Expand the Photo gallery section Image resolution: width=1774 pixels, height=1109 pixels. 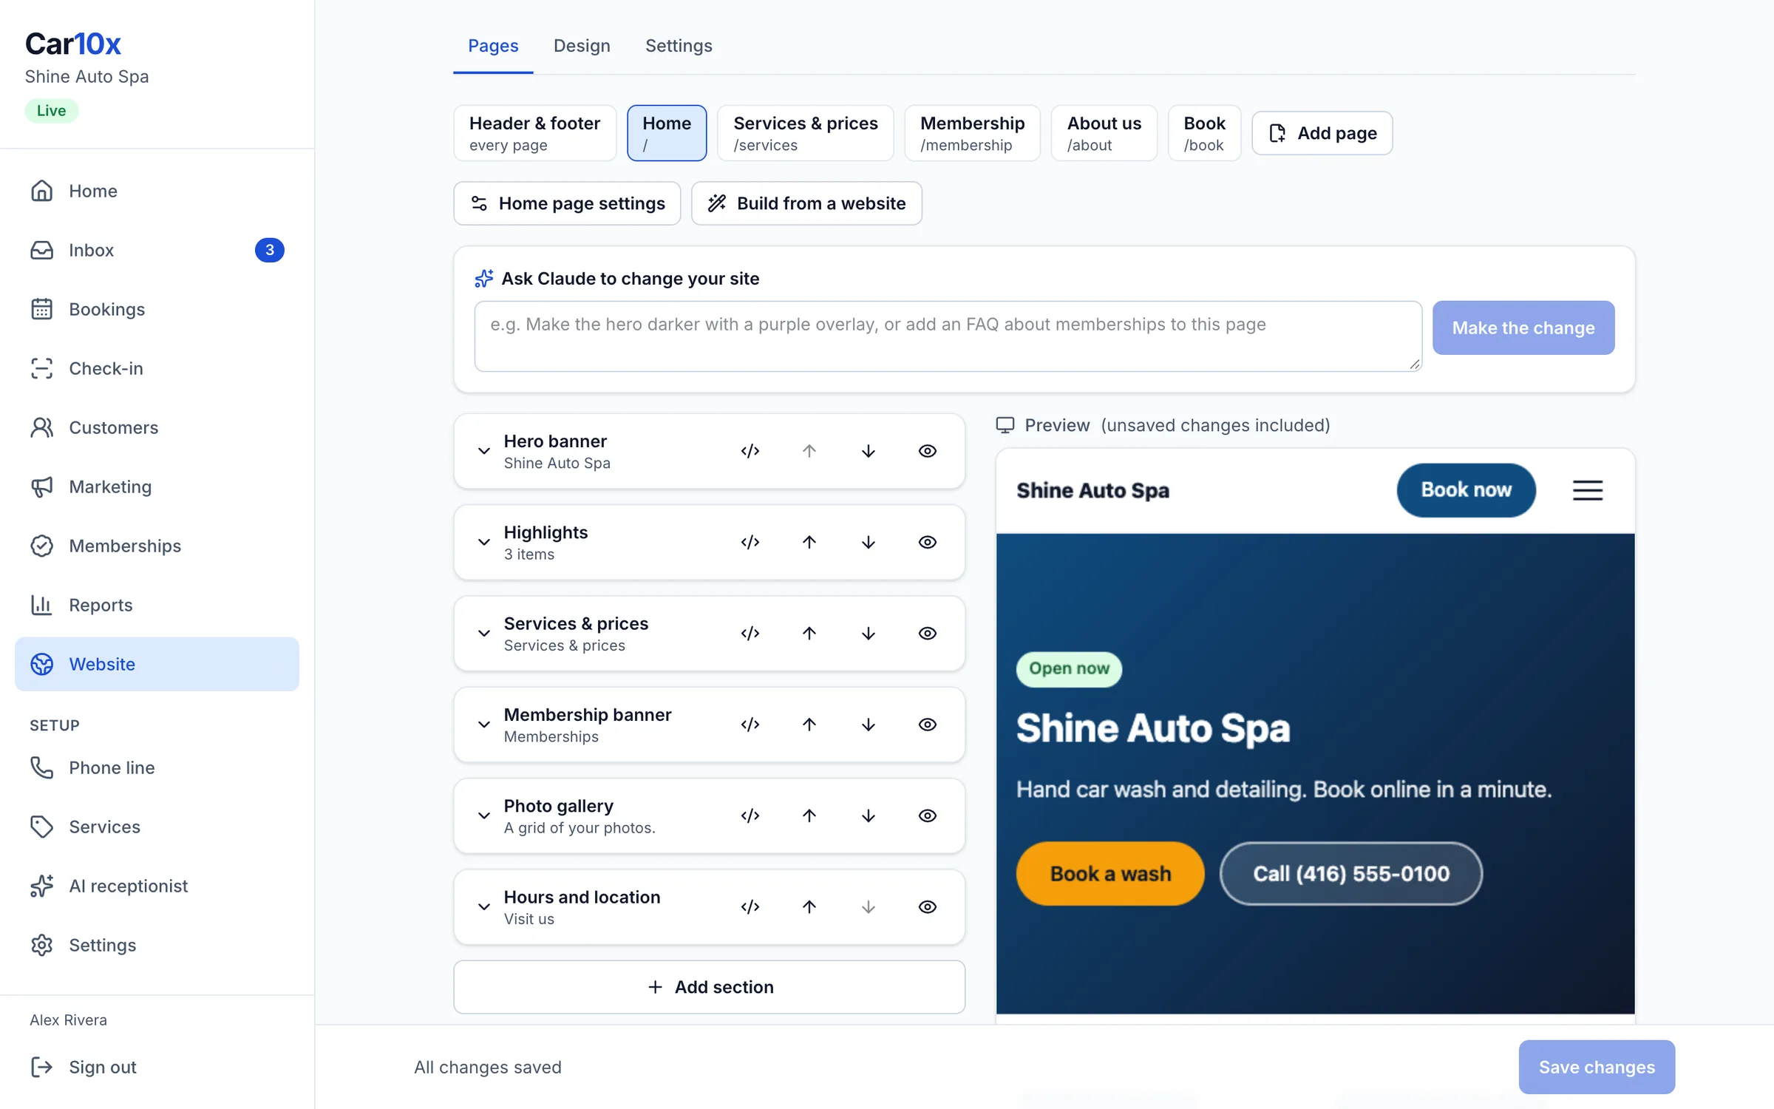click(x=484, y=815)
